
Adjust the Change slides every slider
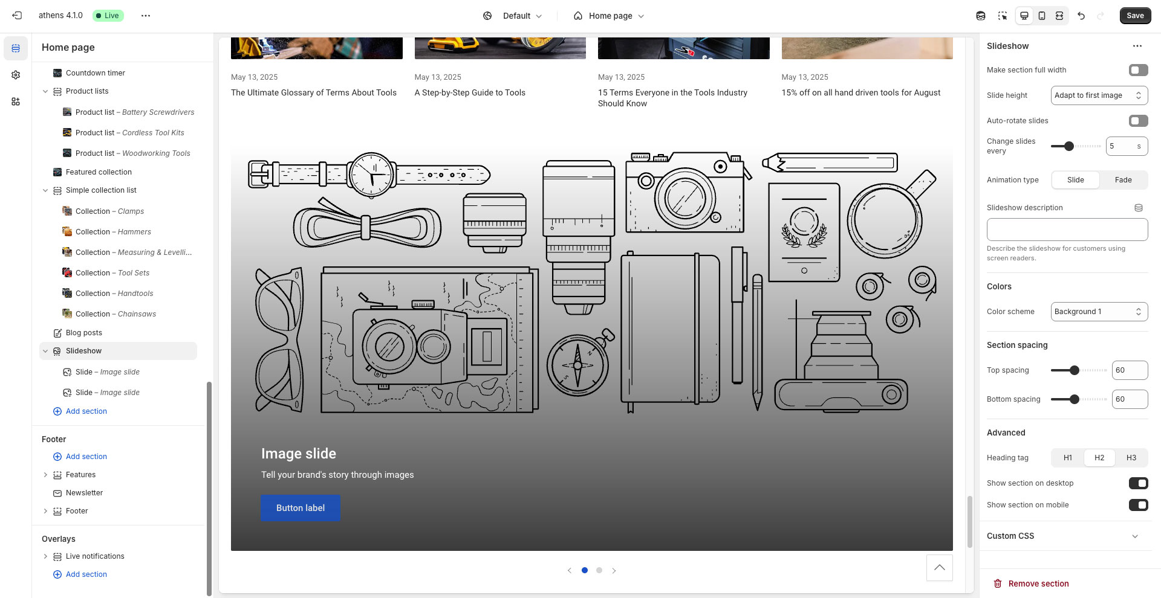(1069, 146)
